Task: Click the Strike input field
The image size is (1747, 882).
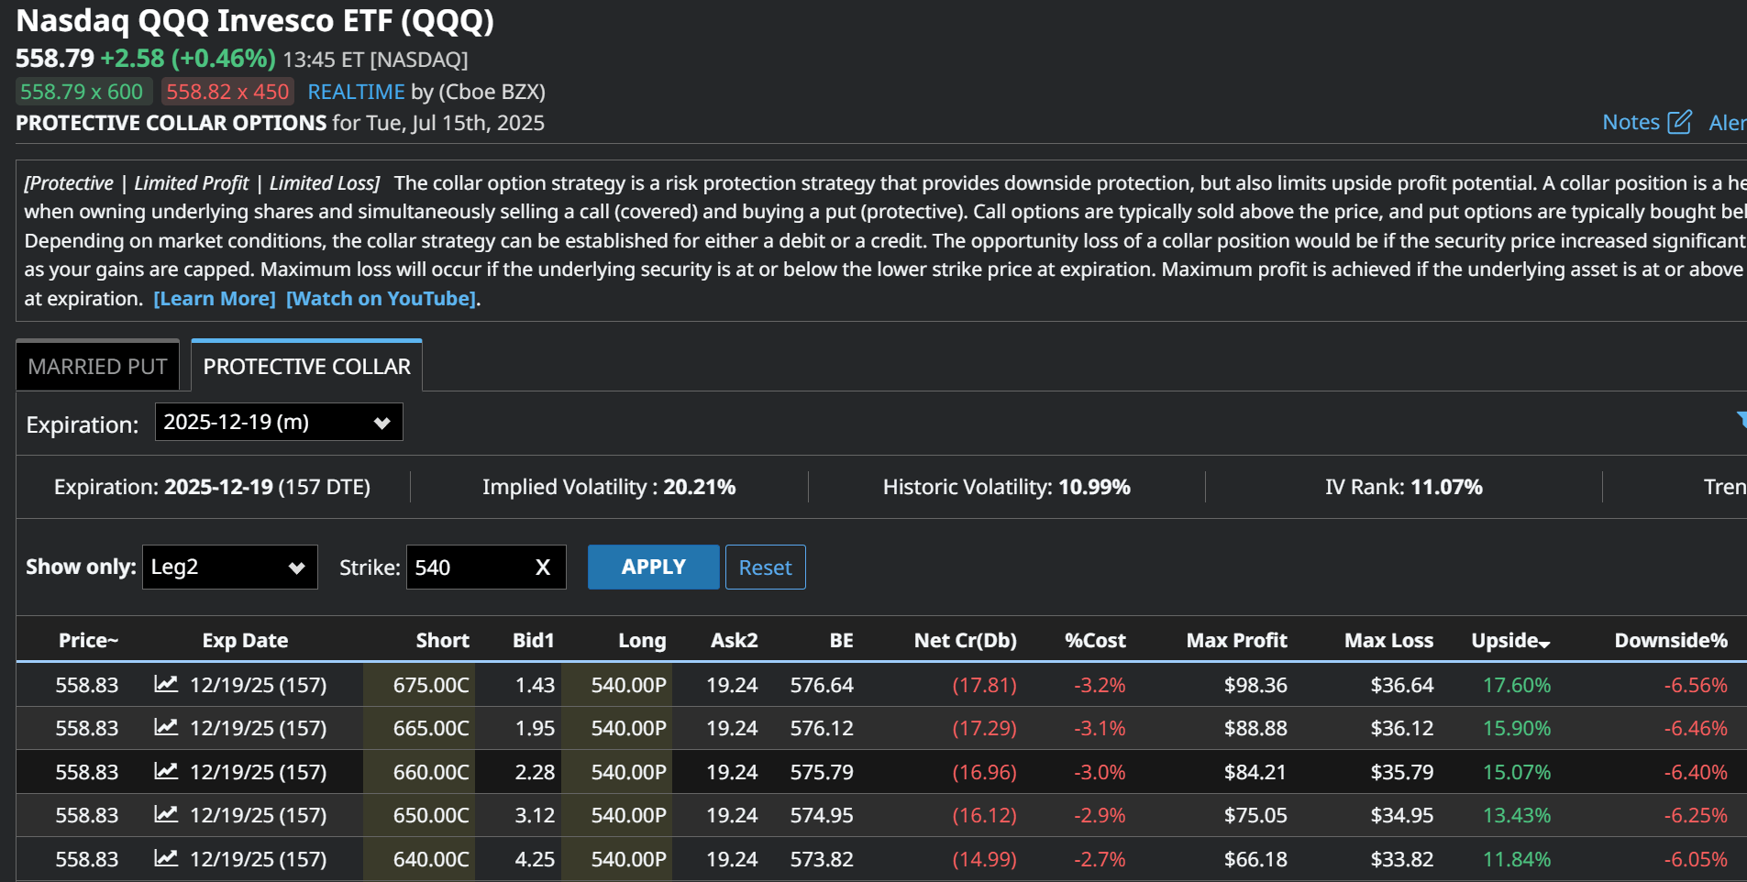Action: (x=468, y=568)
